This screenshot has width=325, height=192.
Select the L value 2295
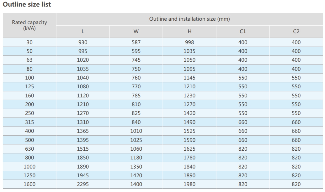[83, 184]
